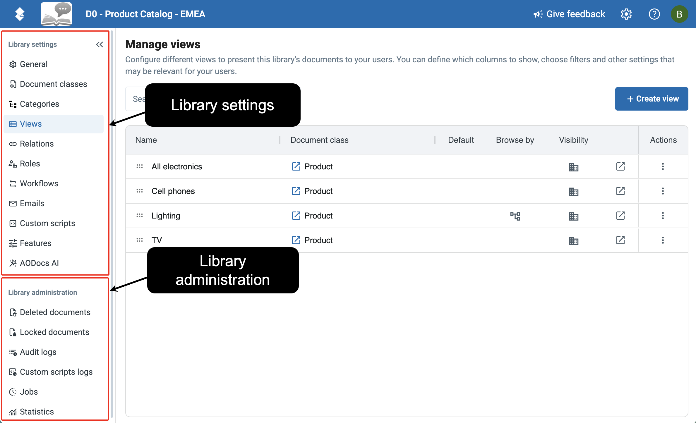Select the Views menu item

54,124
